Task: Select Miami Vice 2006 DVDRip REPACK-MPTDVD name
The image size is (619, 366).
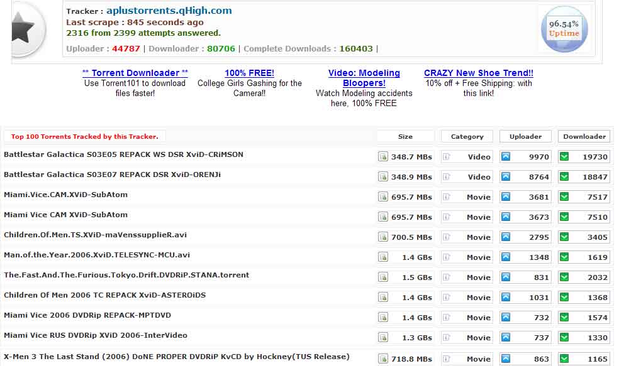Action: (x=87, y=315)
